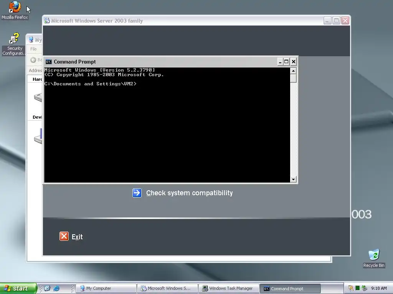Click the security alert key tray icon
This screenshot has width=393, height=294.
coord(351,288)
